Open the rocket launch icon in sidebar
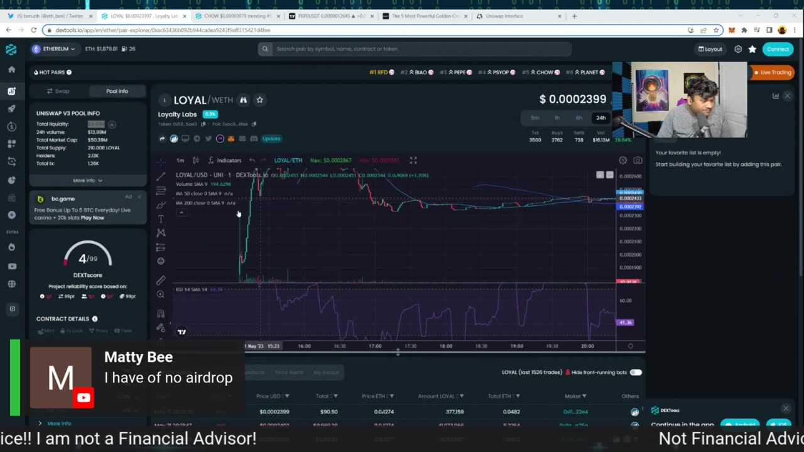 pos(11,109)
